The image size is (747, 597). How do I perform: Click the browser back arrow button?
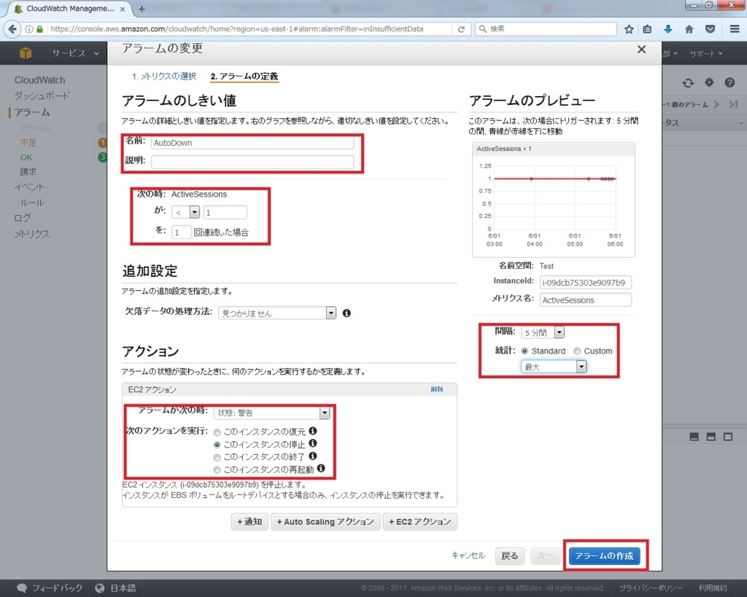tap(12, 29)
